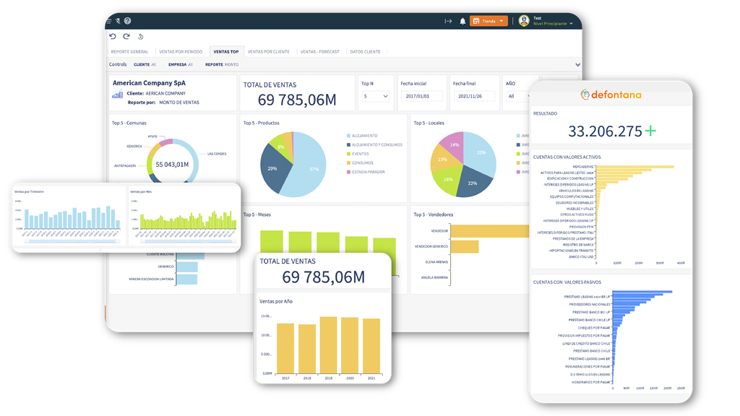
Task: Open the Tienda dropdown button
Action: point(489,21)
